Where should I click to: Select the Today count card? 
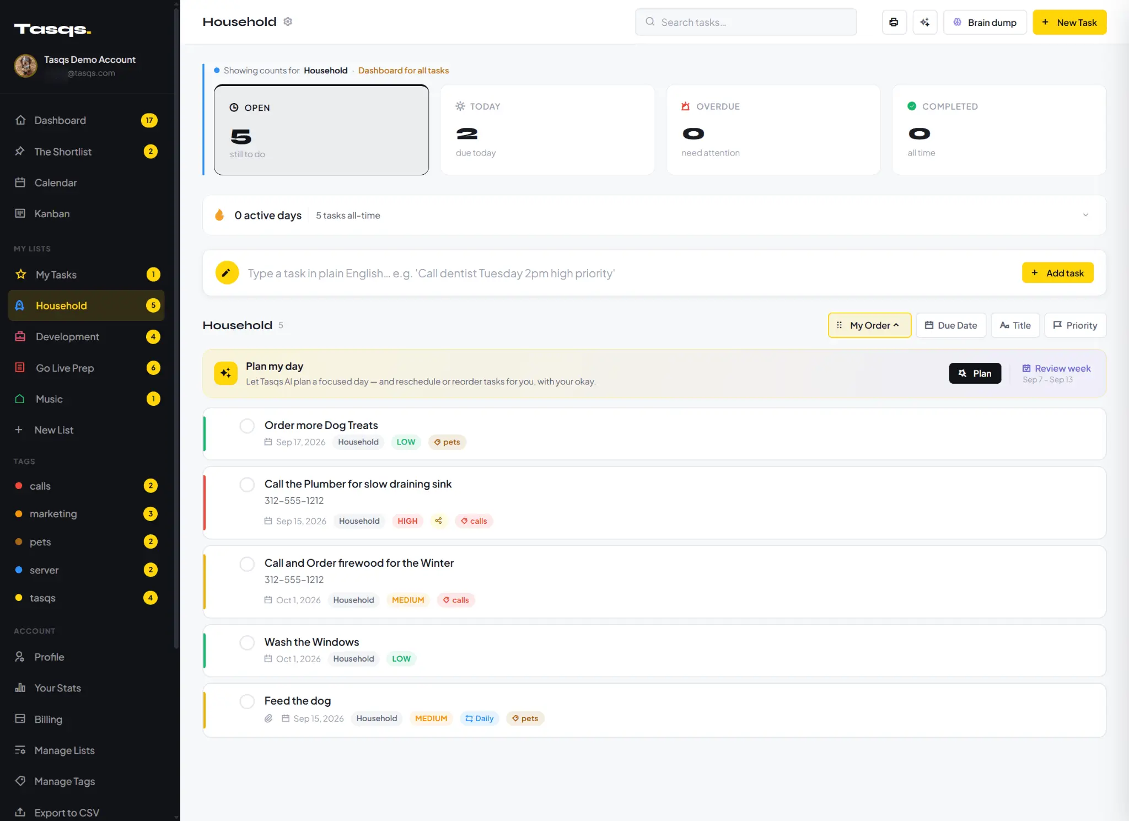547,130
